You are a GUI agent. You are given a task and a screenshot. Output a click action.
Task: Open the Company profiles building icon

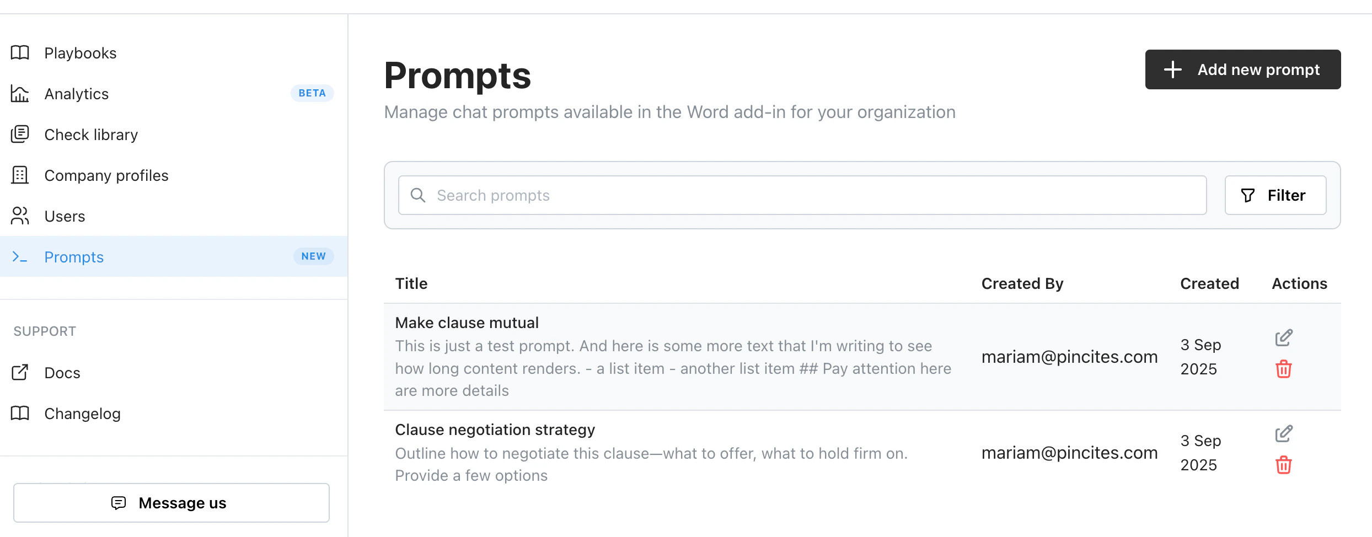pos(20,175)
